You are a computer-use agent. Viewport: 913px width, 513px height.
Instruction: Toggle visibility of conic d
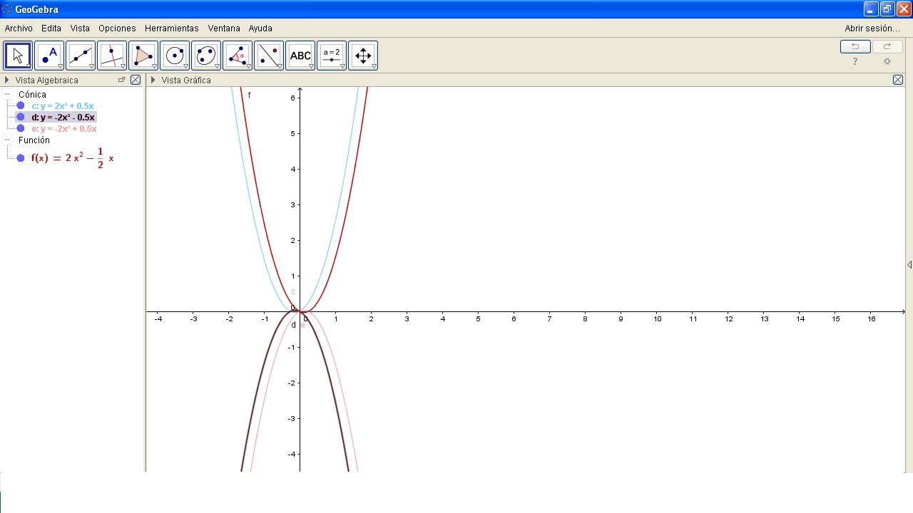(21, 117)
